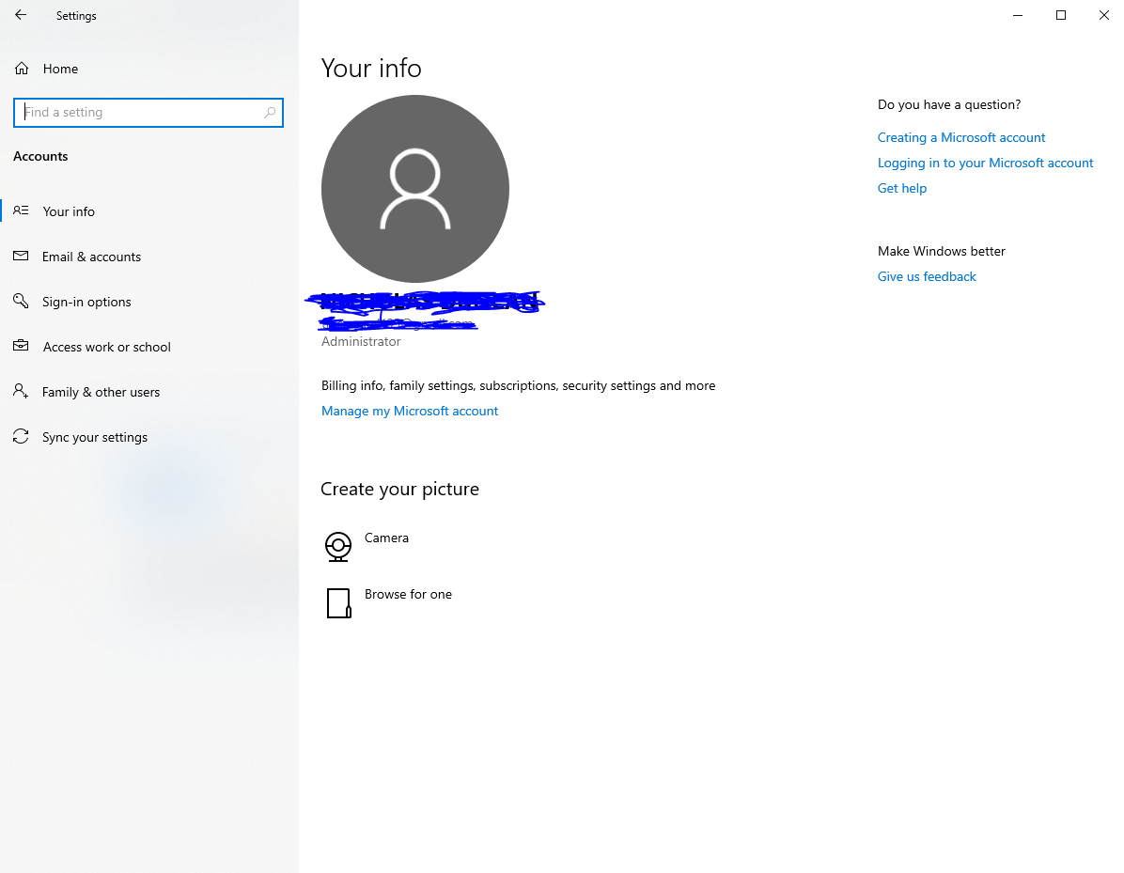The height and width of the screenshot is (873, 1124).
Task: Click the Camera webcam icon
Action: tap(338, 546)
